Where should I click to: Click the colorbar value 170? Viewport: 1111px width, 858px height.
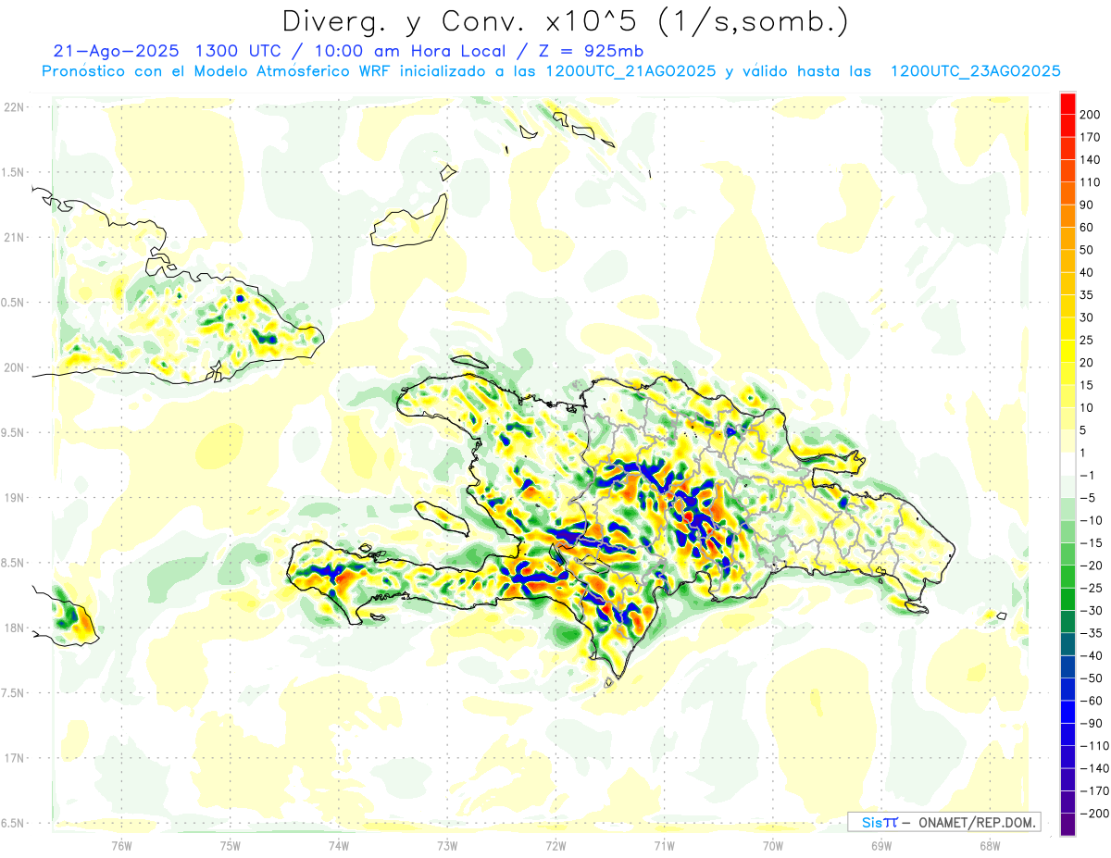pos(1092,137)
